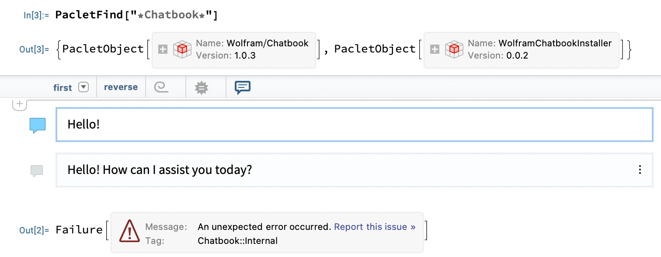This screenshot has width=661, height=257.
Task: Select the PacletFind input code in cell In[3]
Action: pos(136,14)
